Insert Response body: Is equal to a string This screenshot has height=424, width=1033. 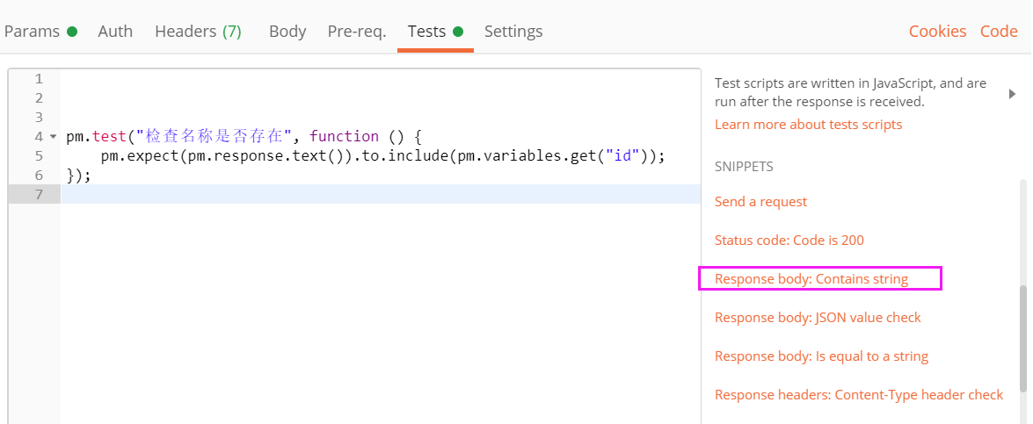(821, 356)
